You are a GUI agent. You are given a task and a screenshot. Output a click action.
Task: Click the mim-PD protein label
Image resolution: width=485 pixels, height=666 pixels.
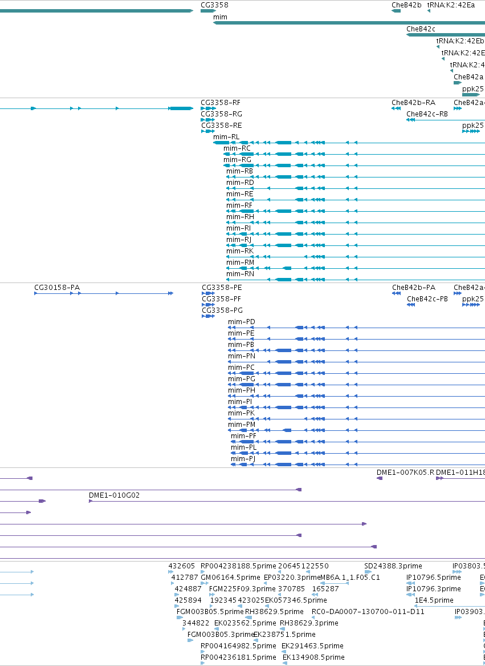[242, 322]
